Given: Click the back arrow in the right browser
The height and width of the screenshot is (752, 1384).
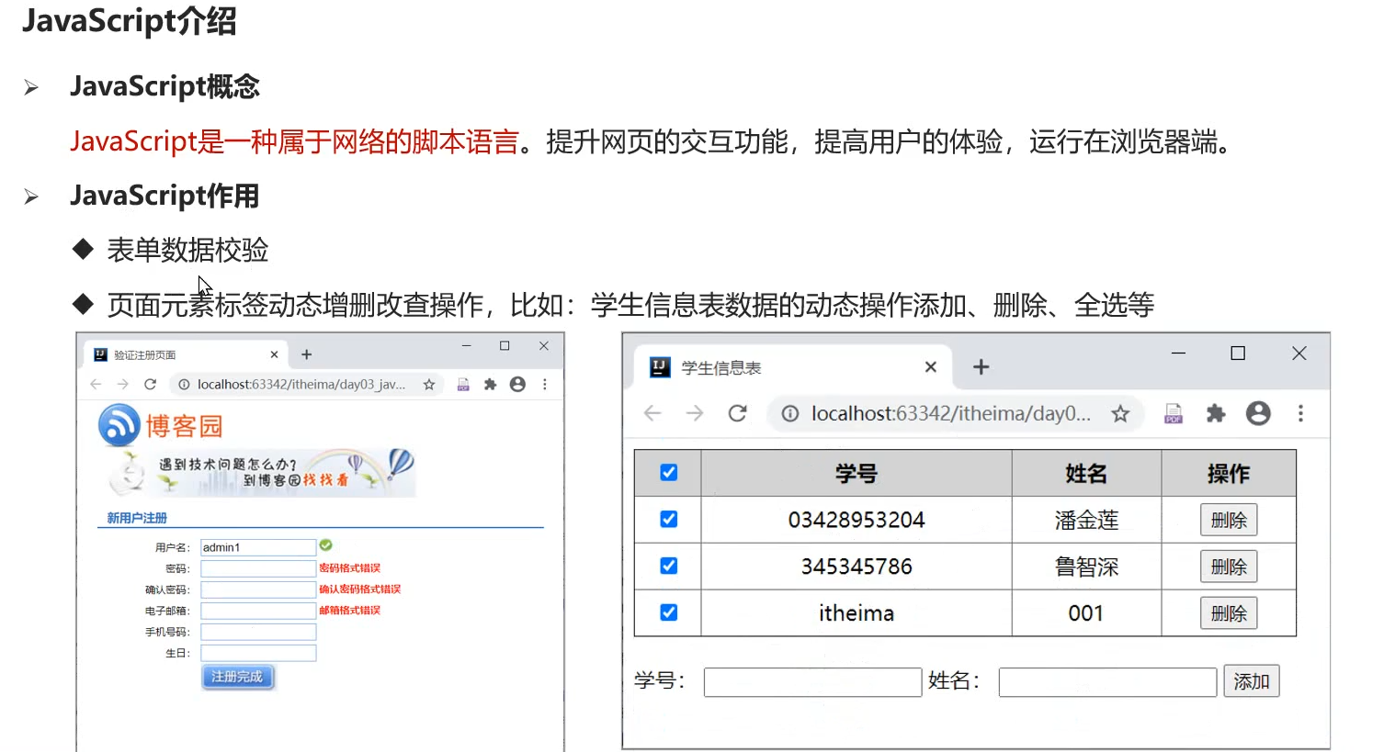Looking at the screenshot, I should pyautogui.click(x=652, y=413).
